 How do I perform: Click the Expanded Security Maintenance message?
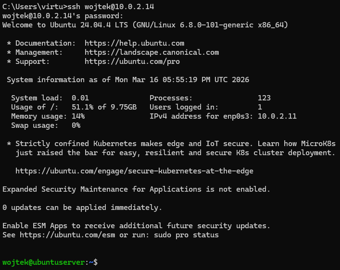tap(137, 189)
